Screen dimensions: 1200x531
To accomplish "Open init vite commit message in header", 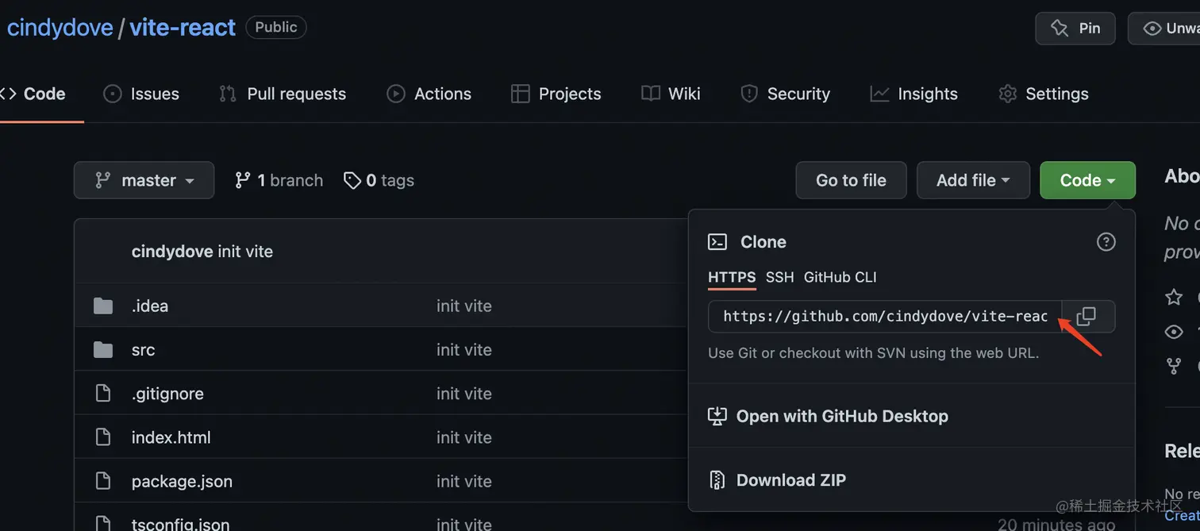I will pyautogui.click(x=245, y=252).
